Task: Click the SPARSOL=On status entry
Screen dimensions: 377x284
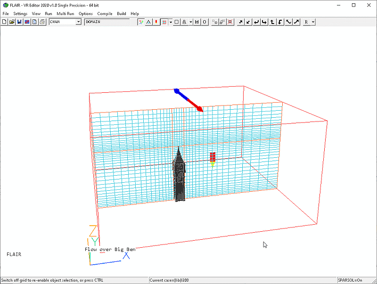Action: click(x=350, y=280)
